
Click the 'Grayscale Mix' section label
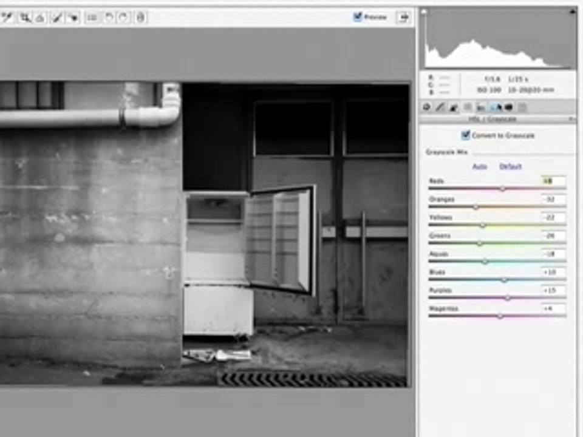point(446,152)
